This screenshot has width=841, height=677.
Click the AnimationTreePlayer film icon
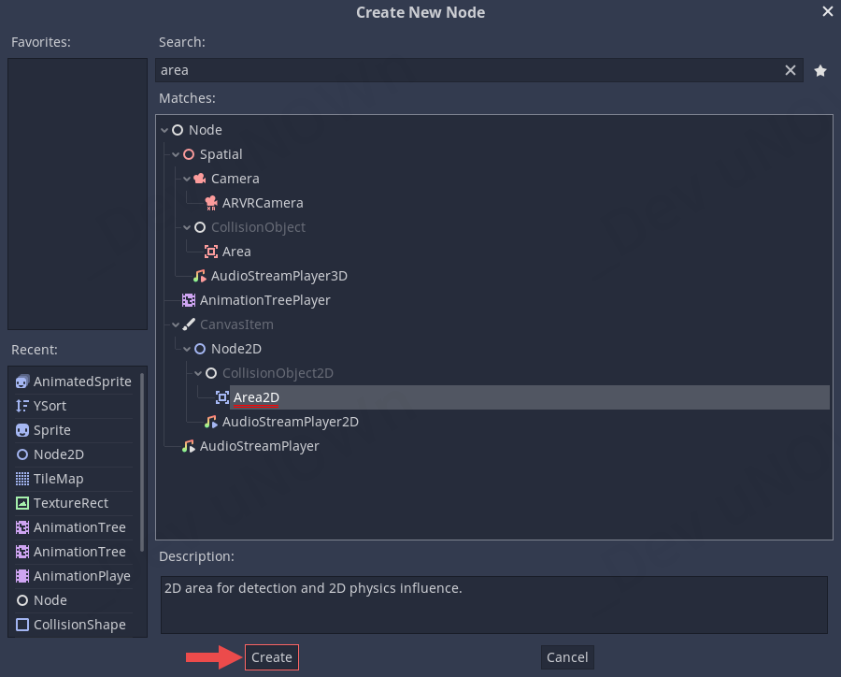(189, 300)
